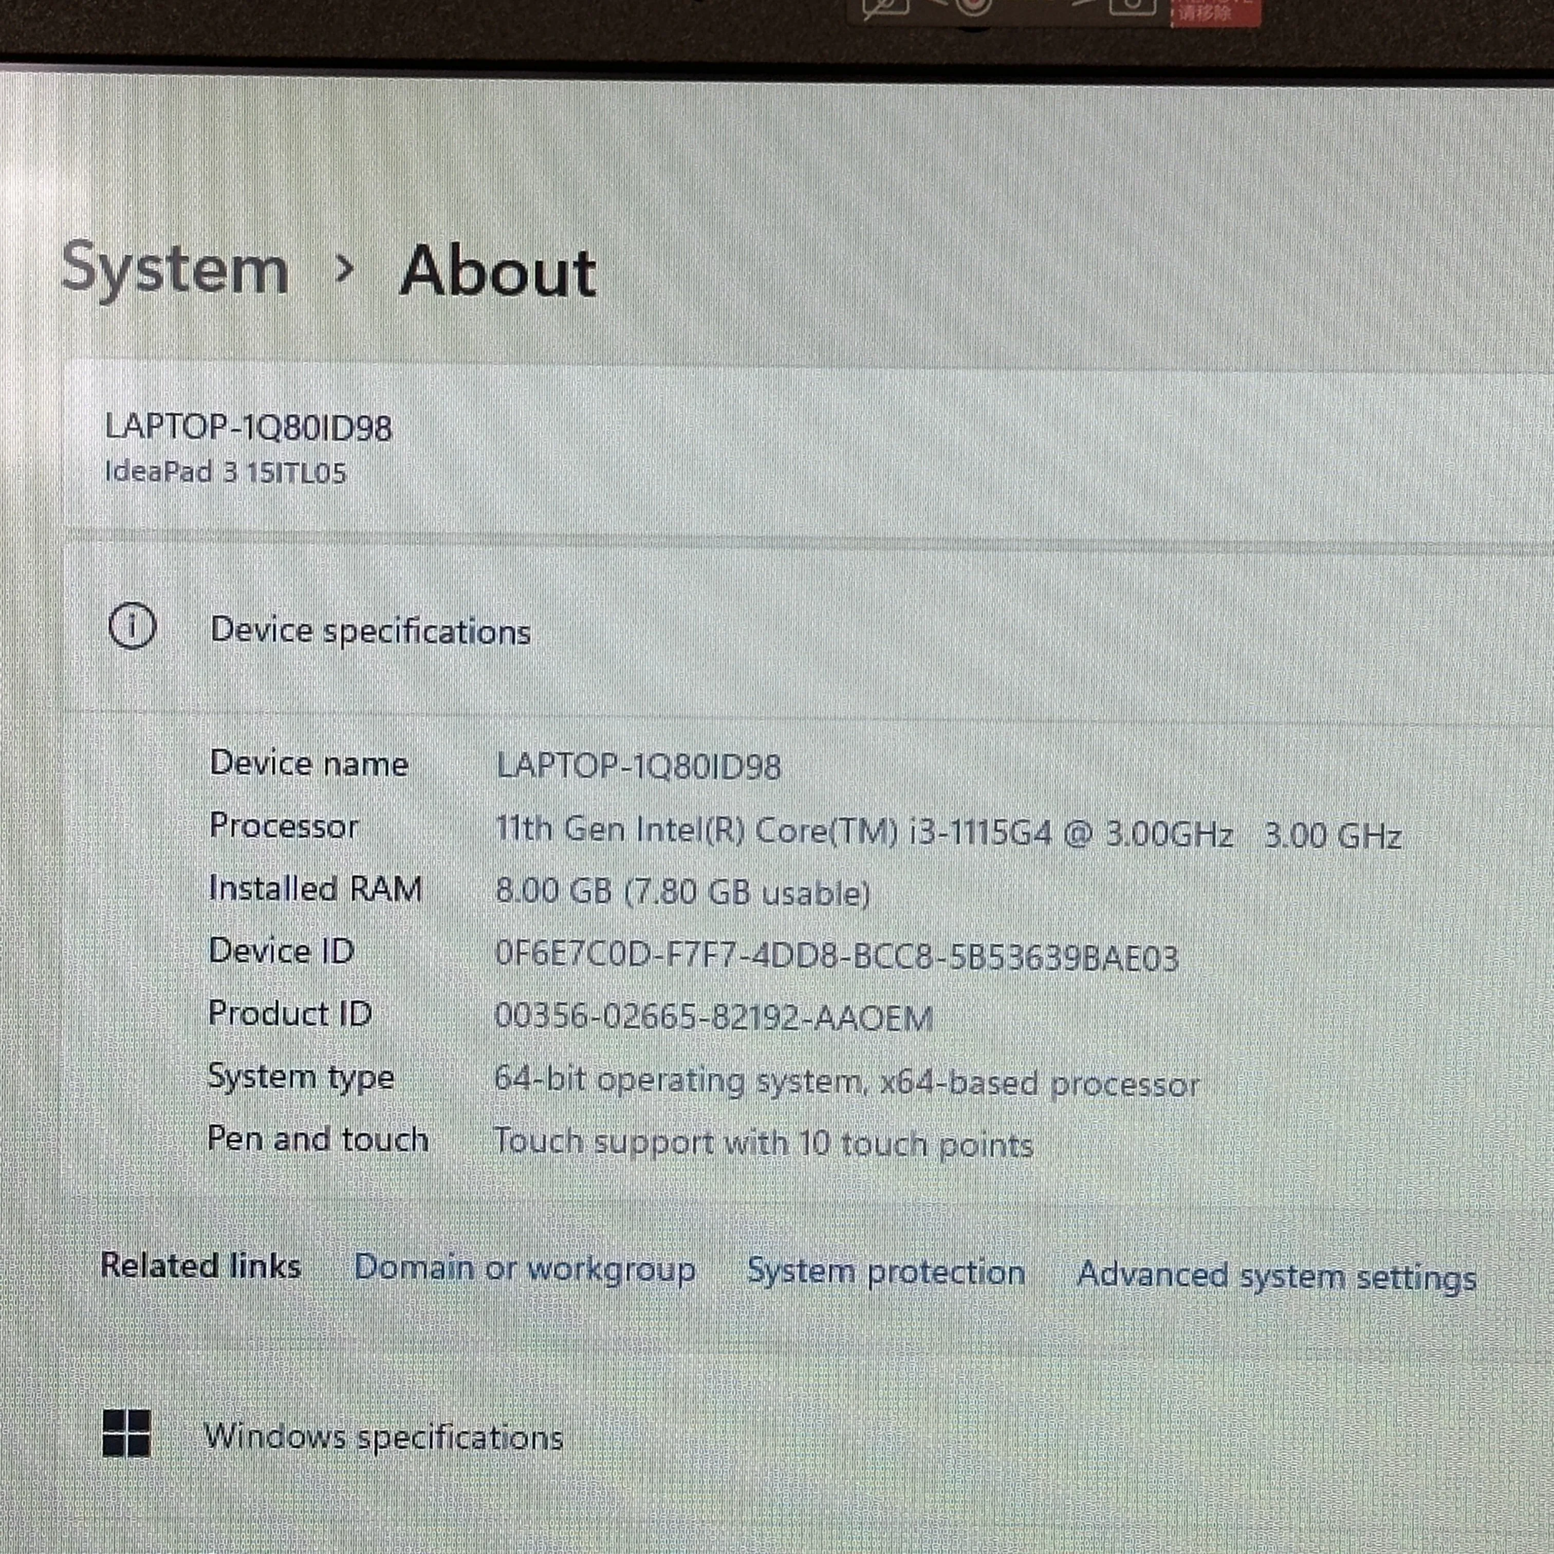The width and height of the screenshot is (1554, 1554).
Task: Select Touch support with 10 touch points
Action: [763, 1143]
